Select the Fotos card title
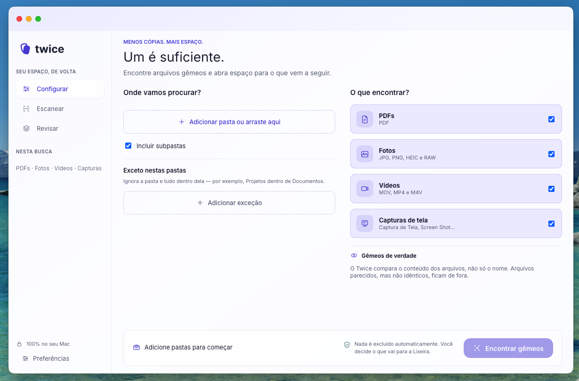This screenshot has height=381, width=579. tap(387, 151)
